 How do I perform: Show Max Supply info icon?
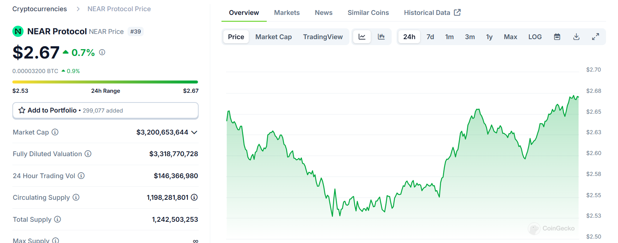(x=55, y=240)
